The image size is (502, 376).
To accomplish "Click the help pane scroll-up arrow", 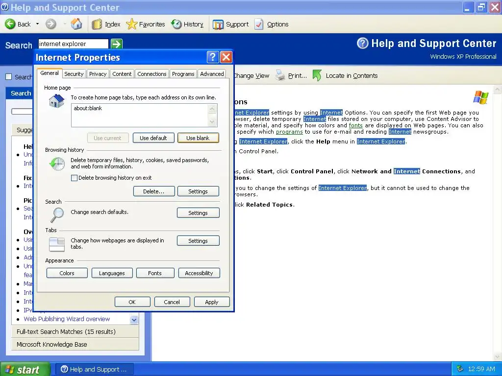I will [498, 89].
